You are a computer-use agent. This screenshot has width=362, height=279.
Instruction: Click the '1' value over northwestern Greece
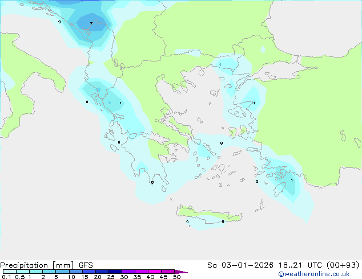click(120, 103)
